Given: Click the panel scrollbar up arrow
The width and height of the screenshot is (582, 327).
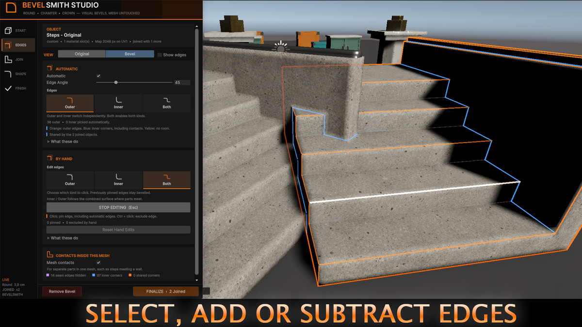Looking at the screenshot, I should (196, 26).
